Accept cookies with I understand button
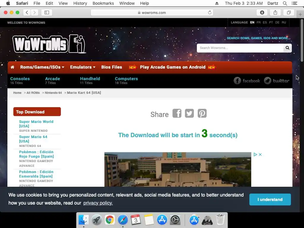 tap(270, 199)
